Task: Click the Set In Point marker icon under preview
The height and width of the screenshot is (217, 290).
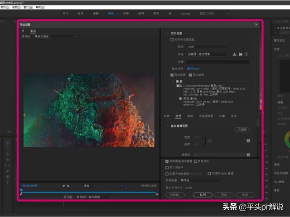Action: coord(63,186)
